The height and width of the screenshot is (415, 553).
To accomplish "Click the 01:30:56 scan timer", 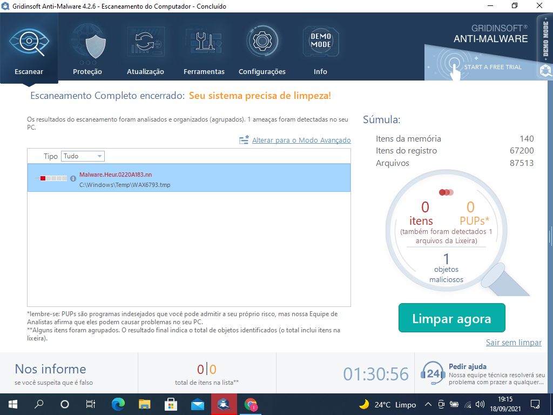I will 376,374.
